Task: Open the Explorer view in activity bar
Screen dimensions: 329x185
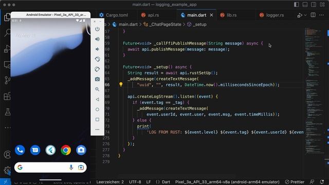Action: 7,17
